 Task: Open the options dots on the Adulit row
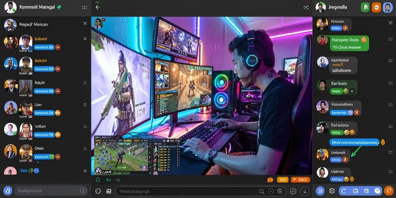[85, 83]
